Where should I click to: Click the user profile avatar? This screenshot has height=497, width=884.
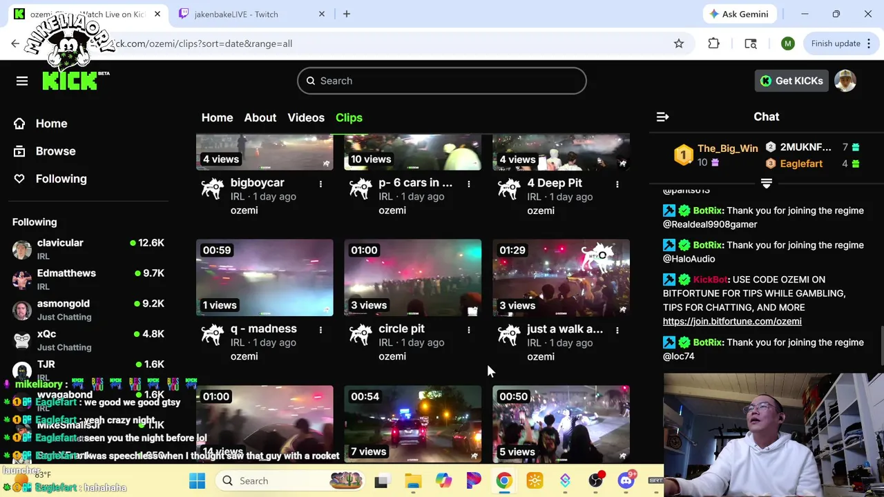point(845,81)
